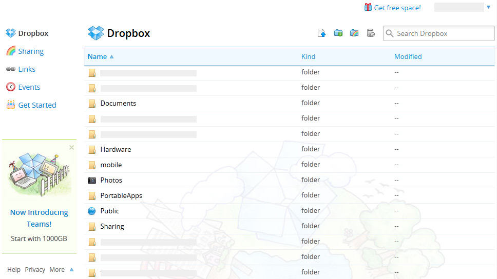This screenshot has height=279, width=497.
Task: Click the folder icon beside PortableApps
Action: point(92,196)
